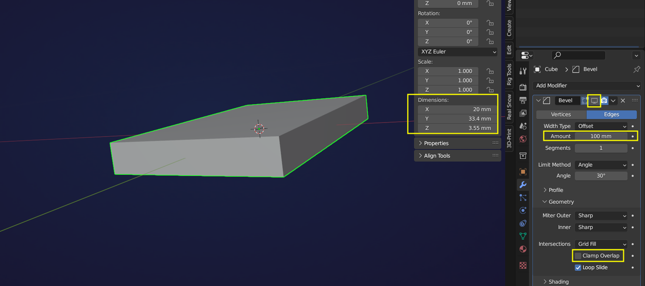Open the Physics properties tab icon
This screenshot has height=286, width=645.
point(523,210)
